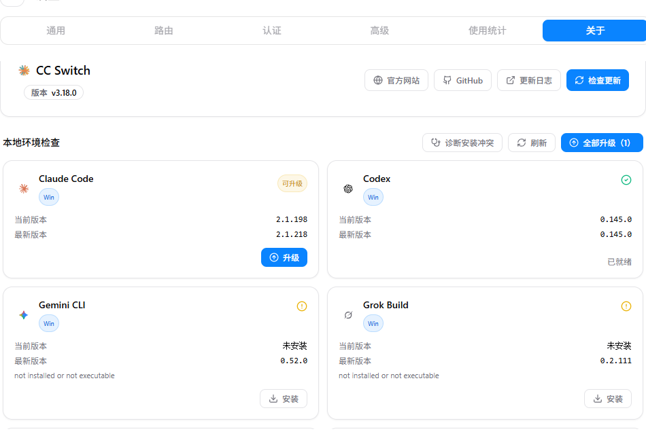Screen dimensions: 646x440
Task: Click Grok Build latest version 0.2.111
Action: tap(615, 361)
